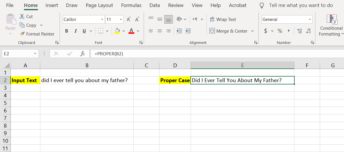Click the Insert Function fx icon
Viewport: 344px width, 152px height.
coord(82,54)
